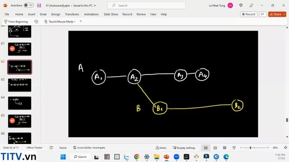Start Slide Show from status bar icon

pyautogui.click(x=234, y=148)
